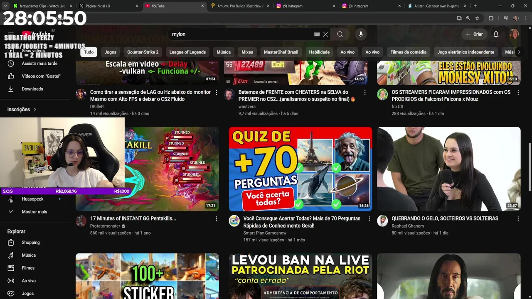532x299 pixels.
Task: Select the Música filter chip
Action: pyautogui.click(x=224, y=52)
